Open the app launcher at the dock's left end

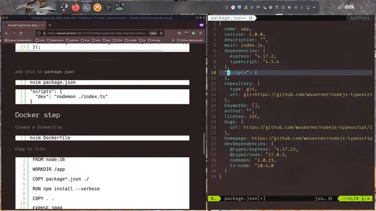coord(64,8)
